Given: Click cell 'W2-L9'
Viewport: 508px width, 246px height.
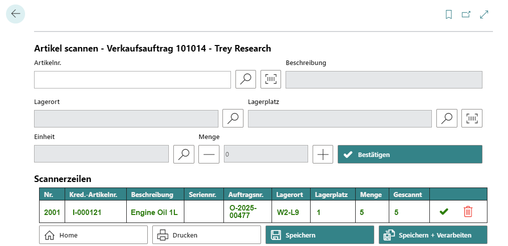Looking at the screenshot, I should coord(291,212).
